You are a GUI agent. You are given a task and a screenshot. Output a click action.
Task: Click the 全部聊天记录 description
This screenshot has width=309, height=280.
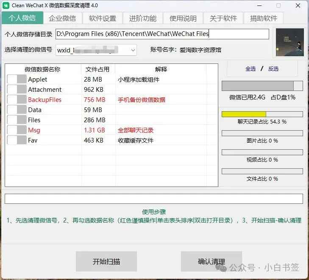click(x=136, y=130)
